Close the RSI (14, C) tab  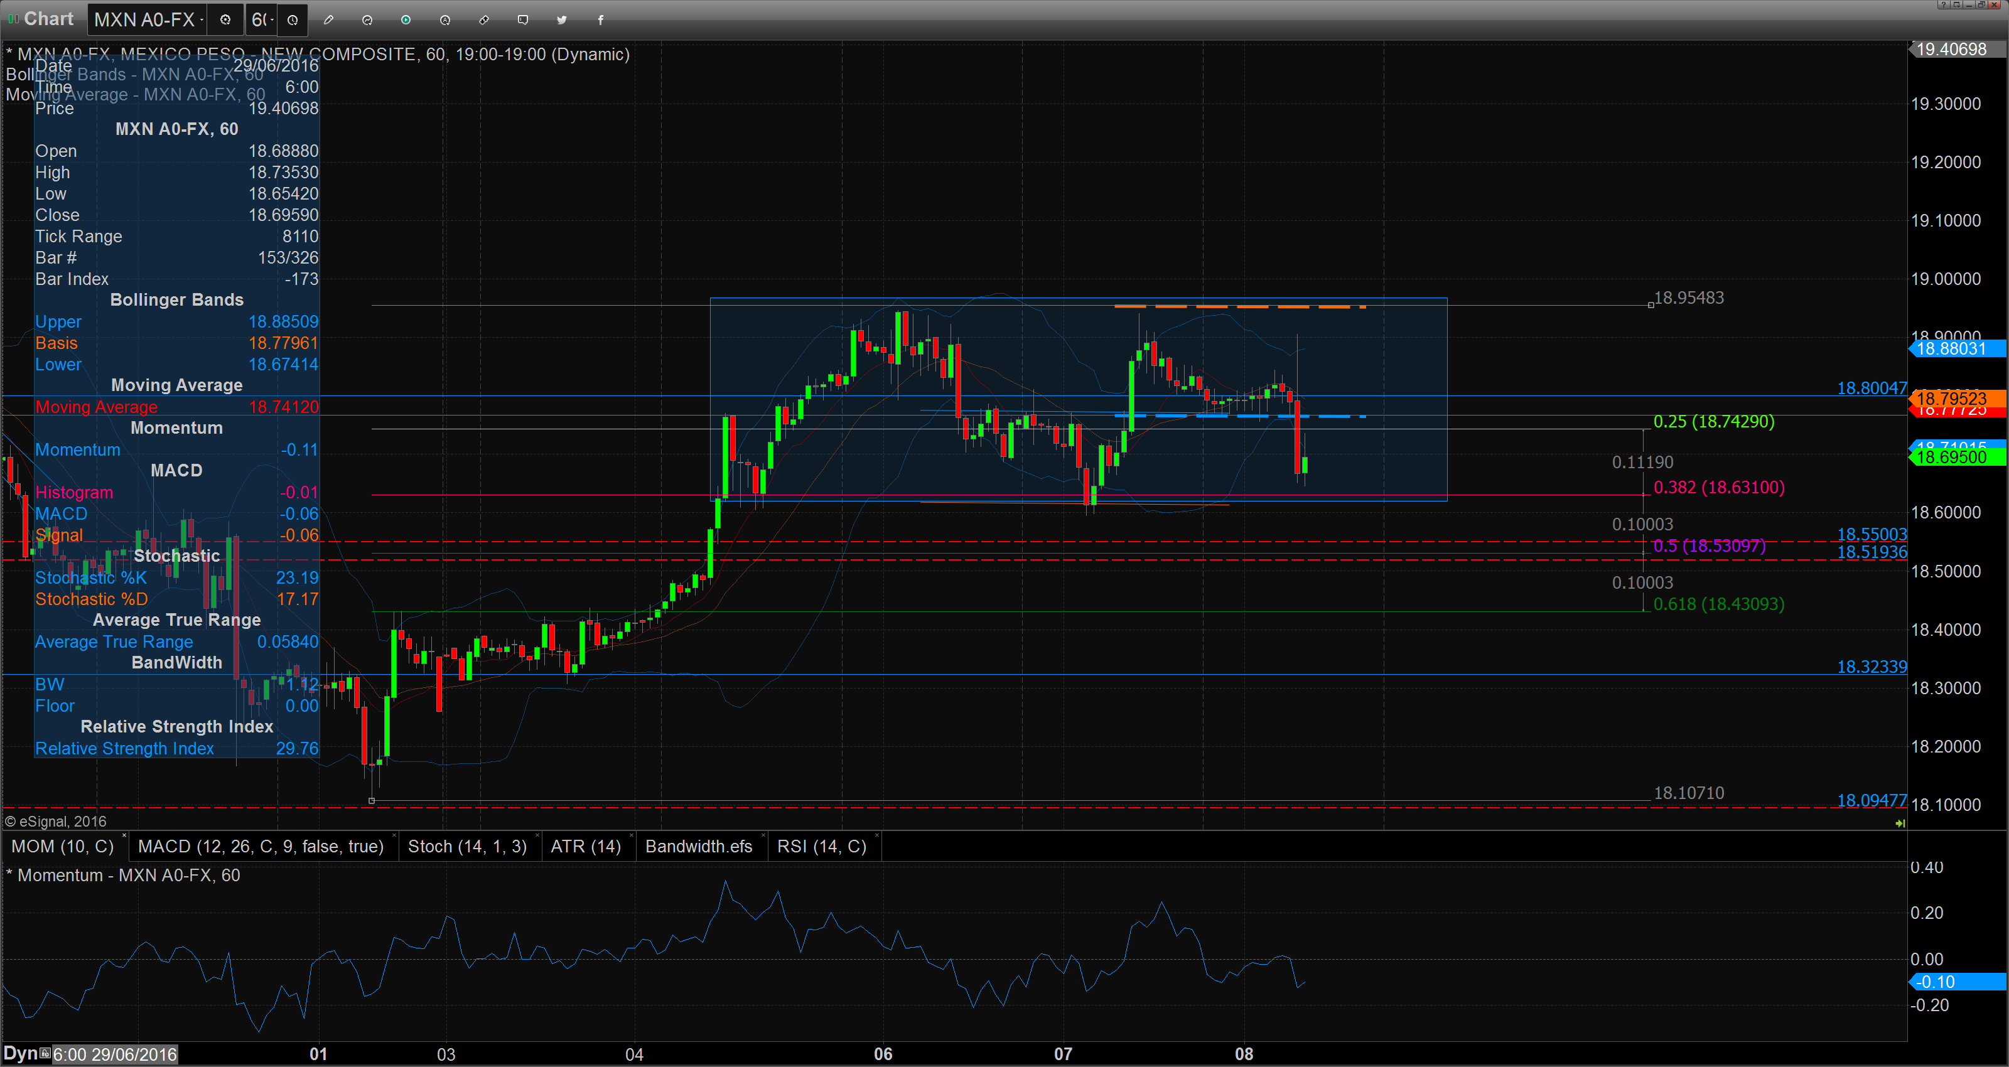click(x=878, y=836)
